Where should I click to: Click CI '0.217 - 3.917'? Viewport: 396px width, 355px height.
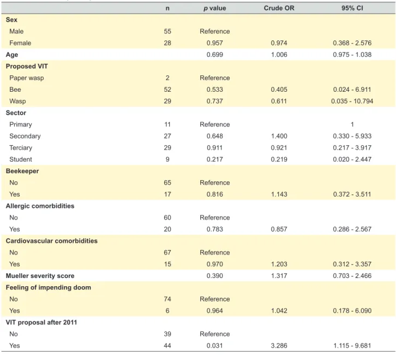coord(352,147)
